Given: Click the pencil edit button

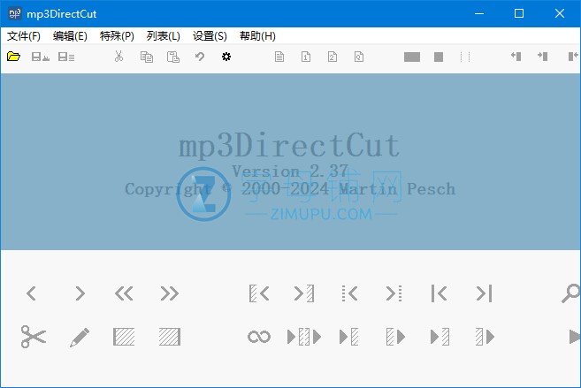Looking at the screenshot, I should pyautogui.click(x=80, y=337).
